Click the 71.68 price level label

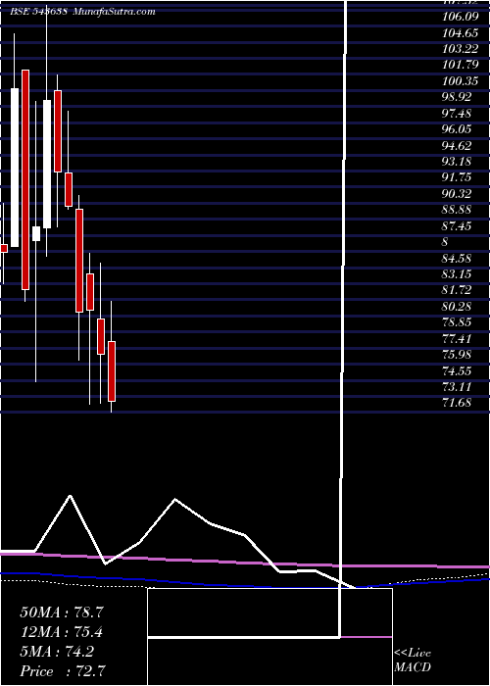point(458,403)
